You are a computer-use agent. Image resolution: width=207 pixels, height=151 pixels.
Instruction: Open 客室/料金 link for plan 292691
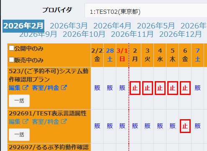[x=46, y=122]
